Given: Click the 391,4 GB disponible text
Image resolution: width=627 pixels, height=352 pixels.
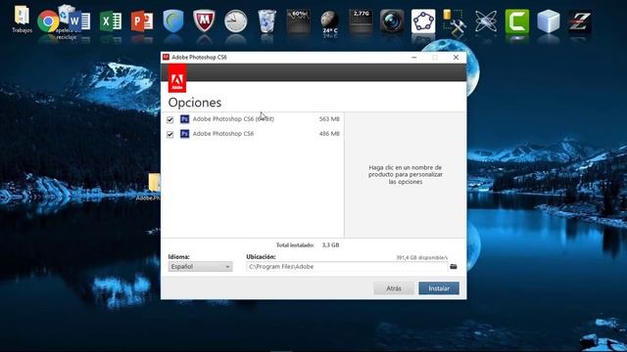Looking at the screenshot, I should click(422, 258).
